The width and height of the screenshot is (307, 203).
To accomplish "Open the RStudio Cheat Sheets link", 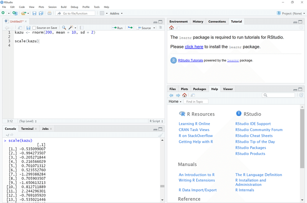I will (254, 136).
